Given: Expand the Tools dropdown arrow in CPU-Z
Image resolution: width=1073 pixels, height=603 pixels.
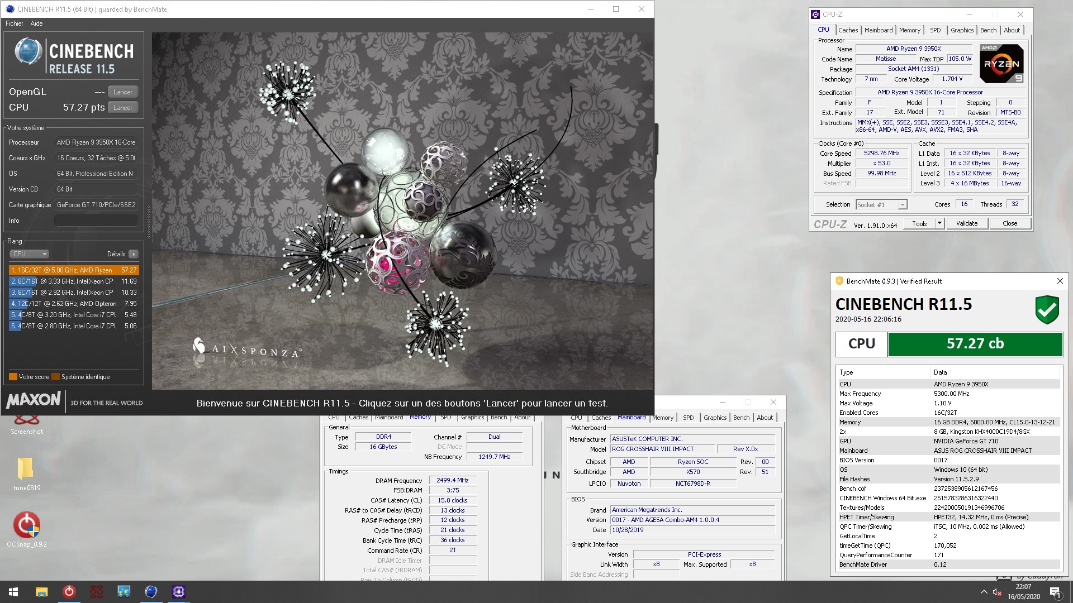Looking at the screenshot, I should (x=939, y=223).
